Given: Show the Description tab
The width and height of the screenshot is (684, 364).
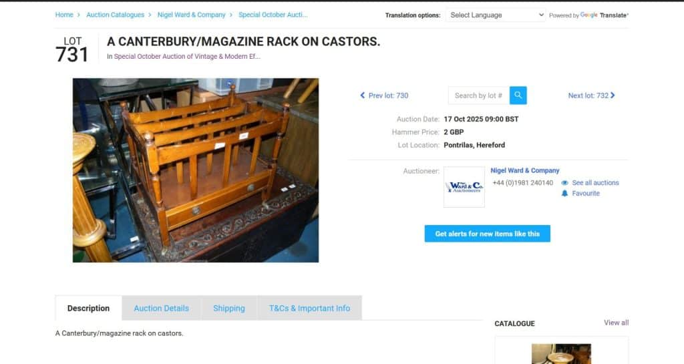Looking at the screenshot, I should point(89,308).
